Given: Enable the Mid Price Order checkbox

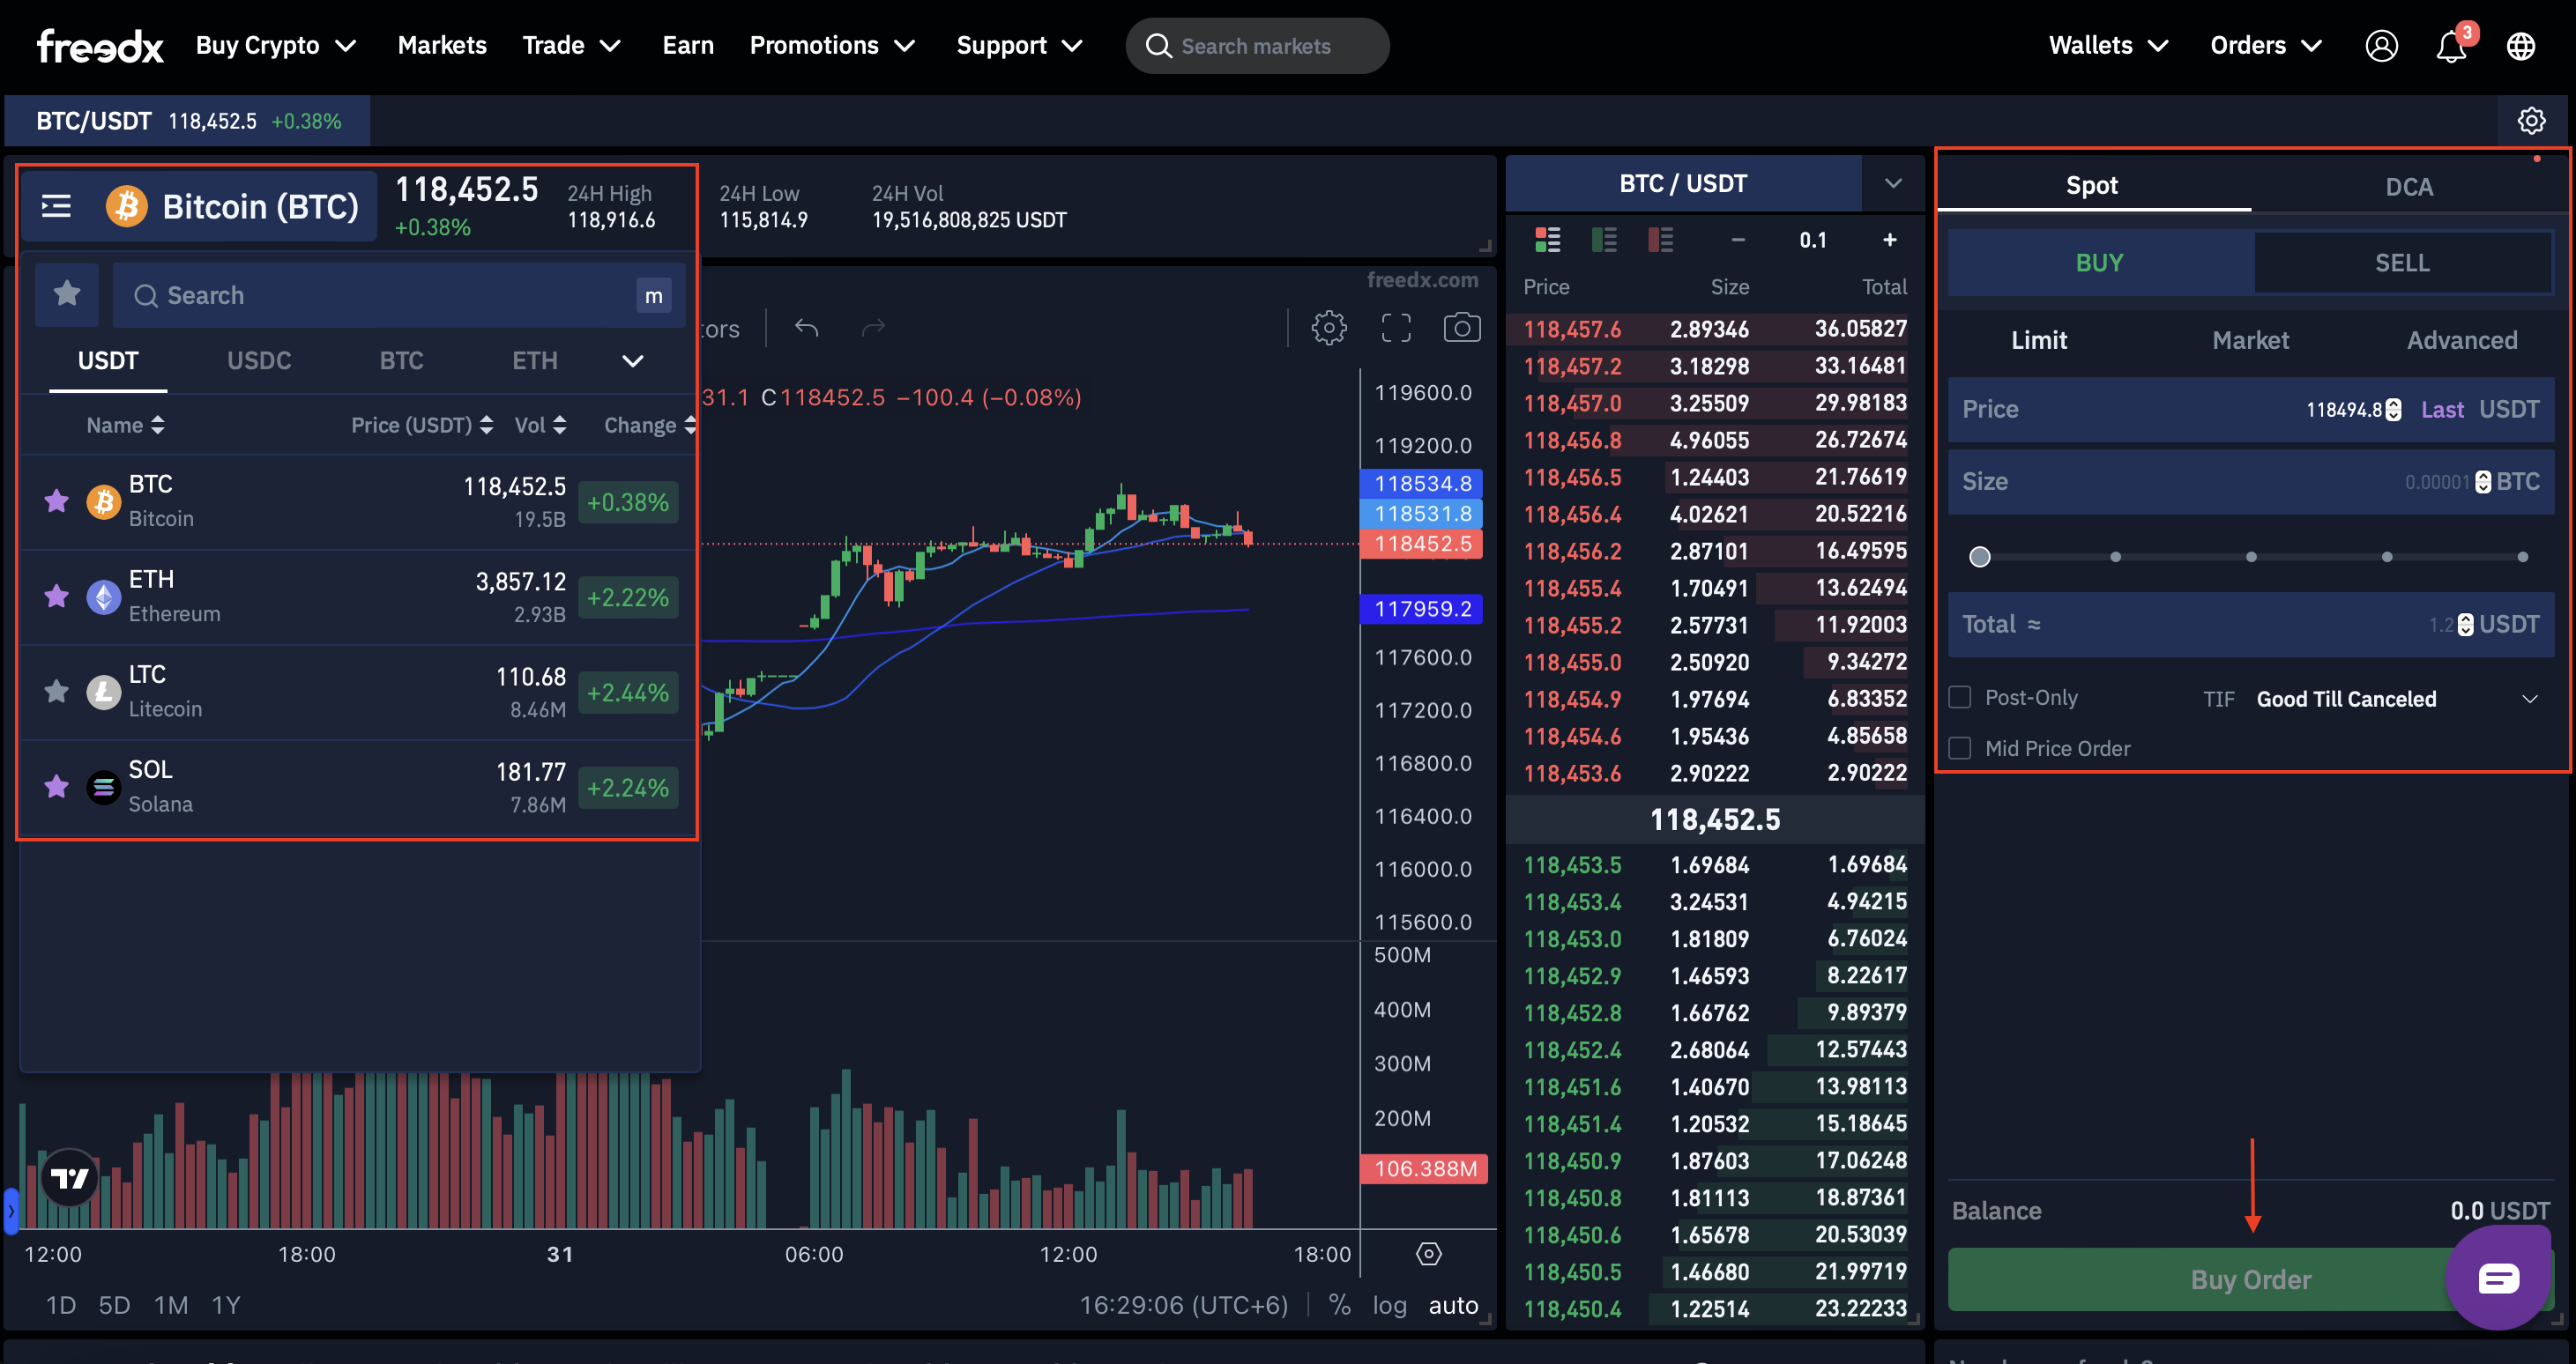Looking at the screenshot, I should tap(1960, 748).
